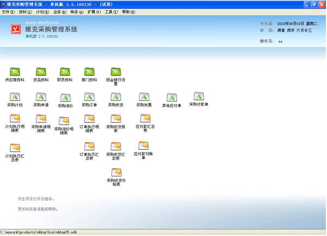The width and height of the screenshot is (327, 236).
Task: Open the 扩展(X) menu
Action: (94, 12)
